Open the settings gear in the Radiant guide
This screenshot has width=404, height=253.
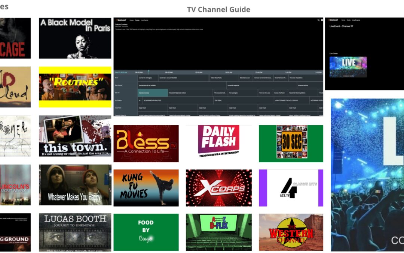pos(322,20)
